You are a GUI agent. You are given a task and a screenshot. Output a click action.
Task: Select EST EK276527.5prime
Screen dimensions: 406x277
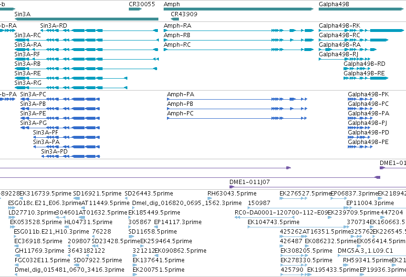(293, 198)
